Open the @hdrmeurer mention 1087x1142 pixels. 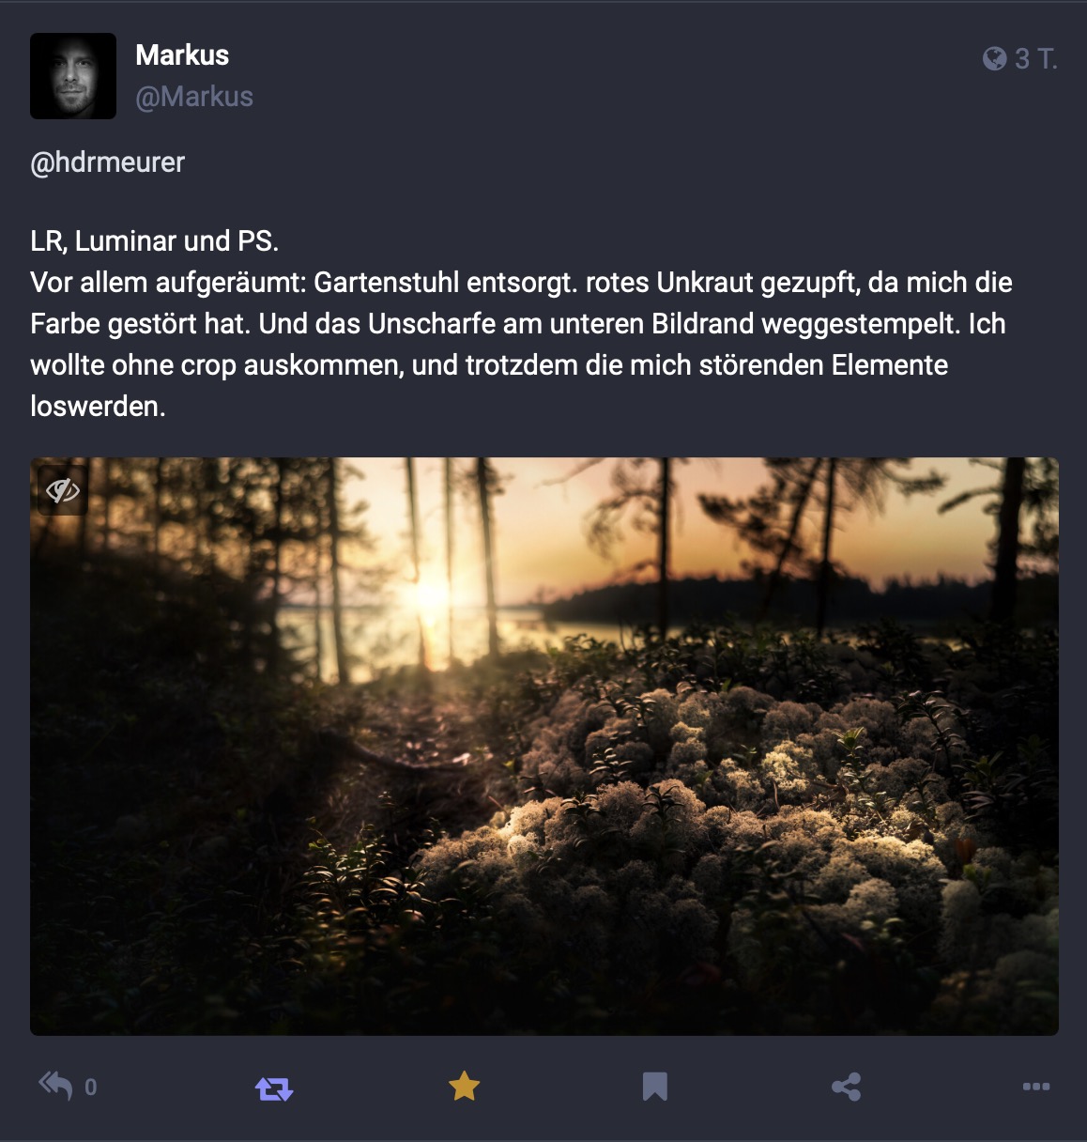(x=108, y=162)
